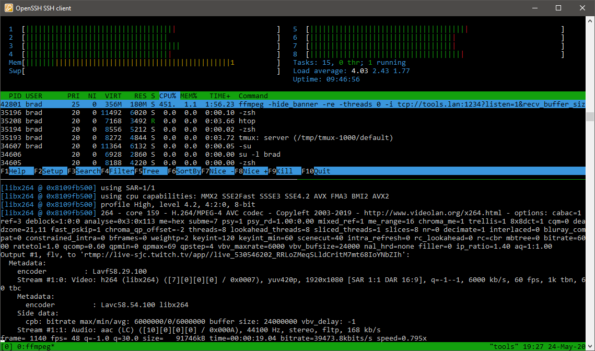This screenshot has width=595, height=351.
Task: Sort by the CPU% column header
Action: 168,96
